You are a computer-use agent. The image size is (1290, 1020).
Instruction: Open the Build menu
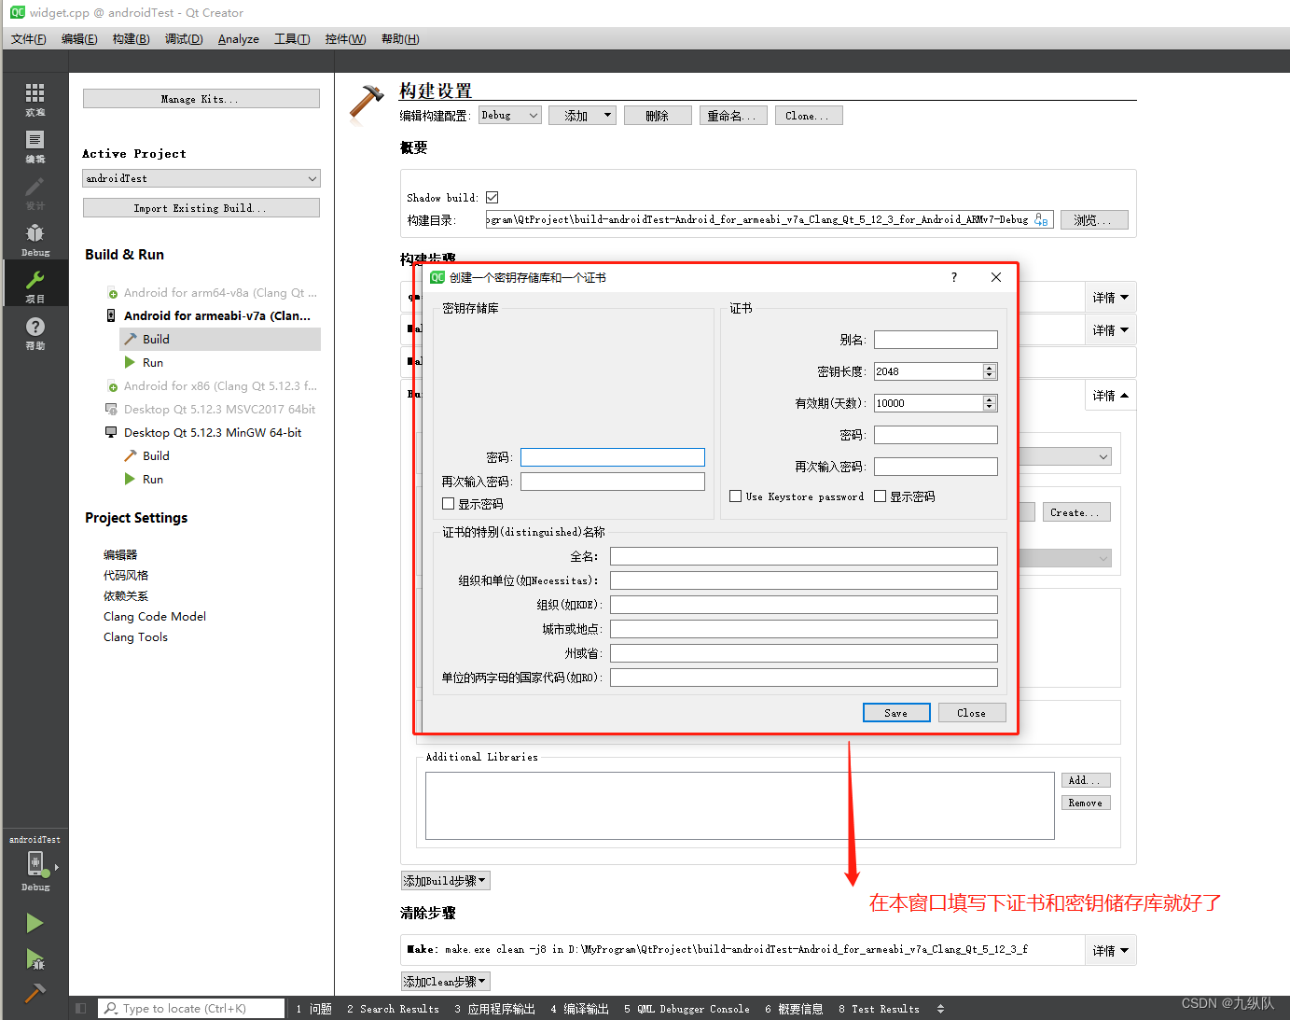[x=131, y=38]
